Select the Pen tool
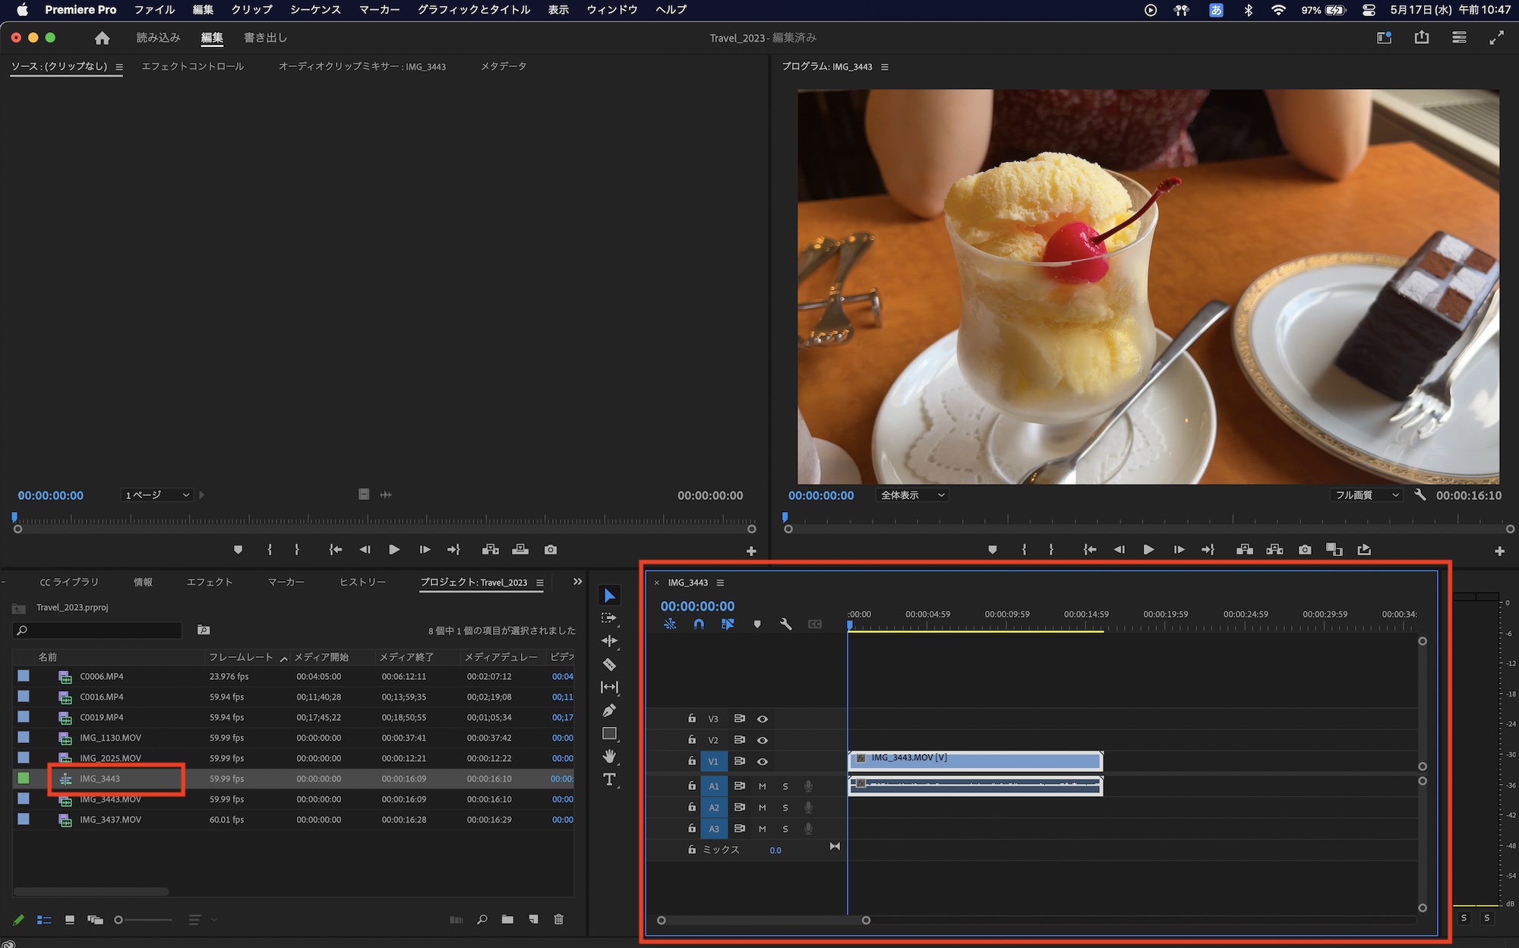1519x948 pixels. pos(609,711)
